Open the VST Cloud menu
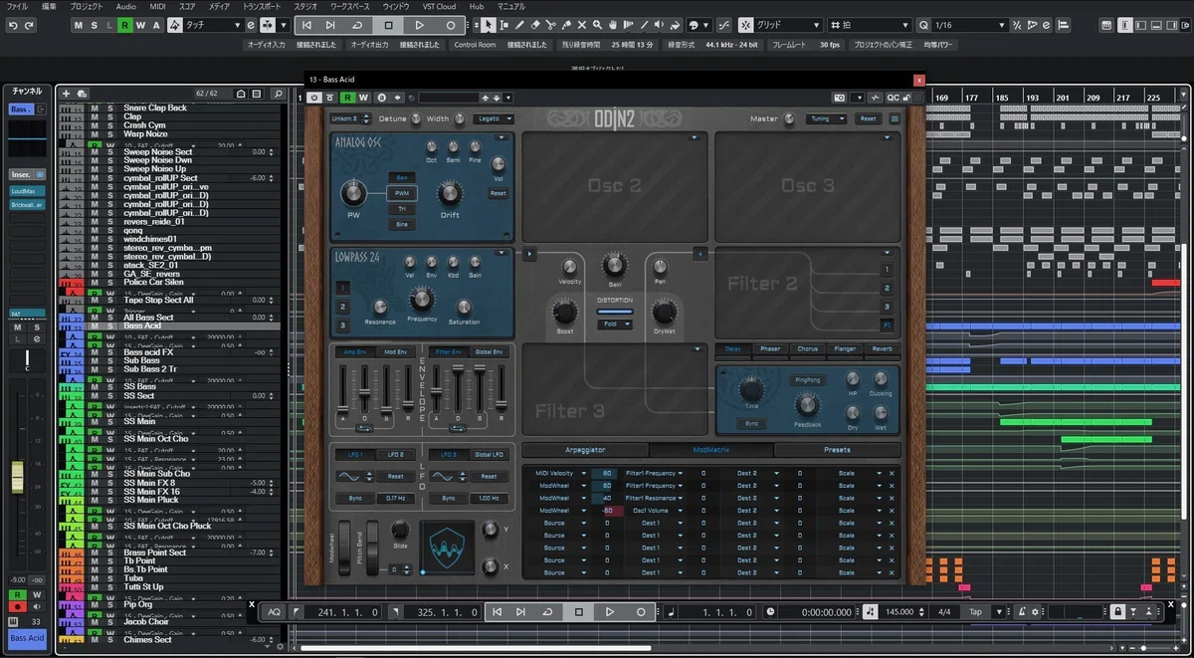The width and height of the screenshot is (1194, 658). click(x=439, y=6)
